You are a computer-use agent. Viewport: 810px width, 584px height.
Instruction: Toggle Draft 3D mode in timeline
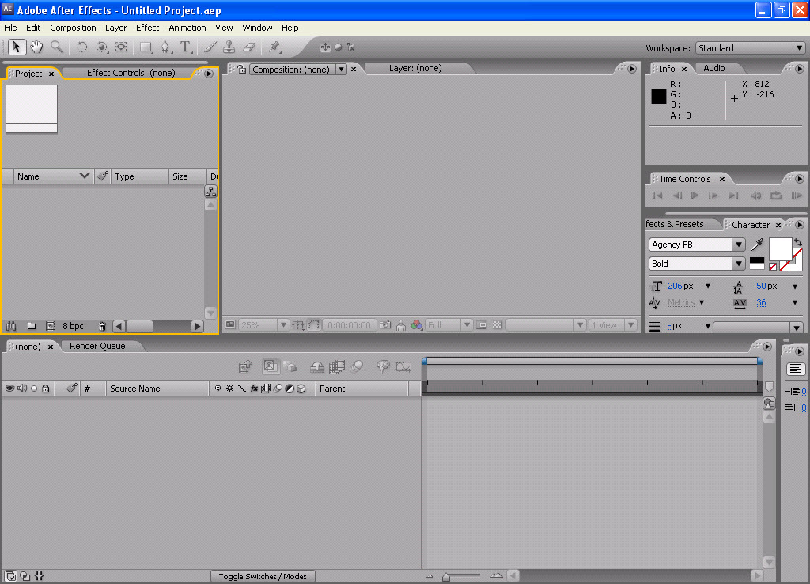click(291, 367)
